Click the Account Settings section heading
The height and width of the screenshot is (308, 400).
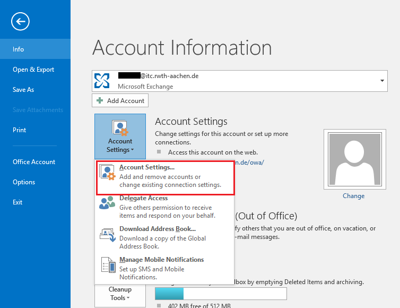pos(191,122)
